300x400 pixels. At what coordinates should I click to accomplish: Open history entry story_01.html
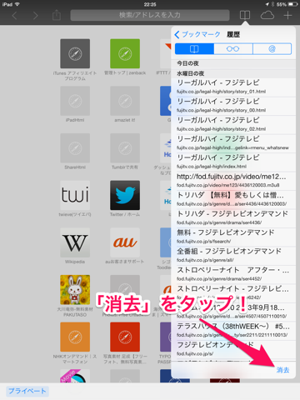pos(233,87)
